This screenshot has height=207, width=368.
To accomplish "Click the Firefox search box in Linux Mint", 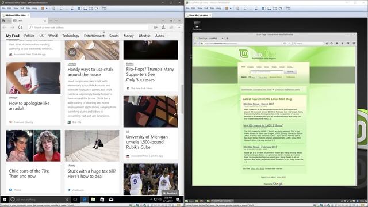I will 308,44.
